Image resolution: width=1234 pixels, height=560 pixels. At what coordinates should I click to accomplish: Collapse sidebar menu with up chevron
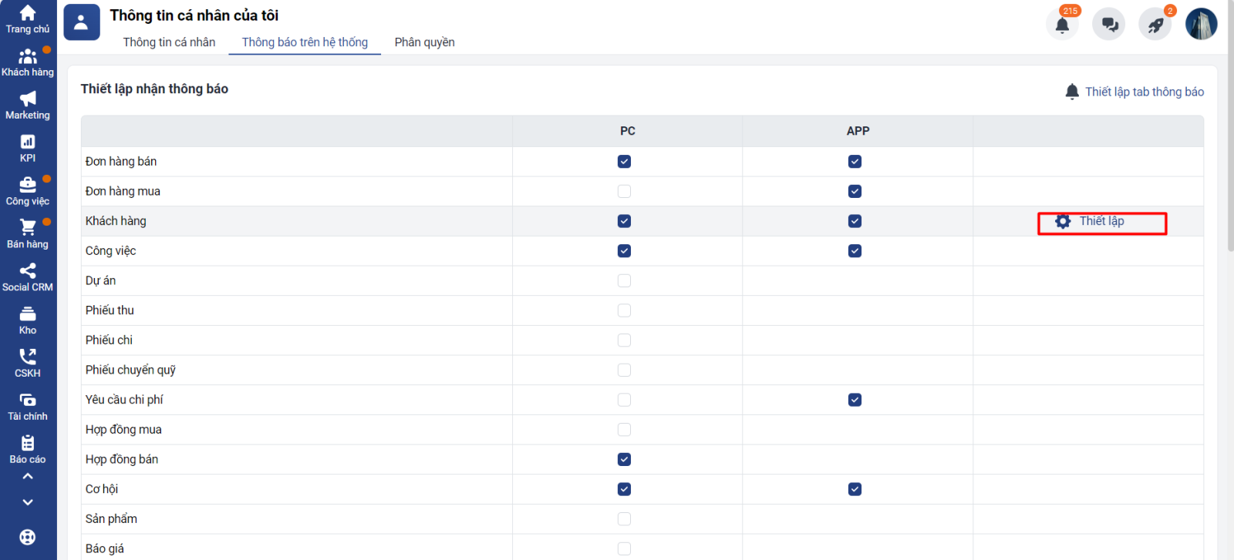coord(28,477)
